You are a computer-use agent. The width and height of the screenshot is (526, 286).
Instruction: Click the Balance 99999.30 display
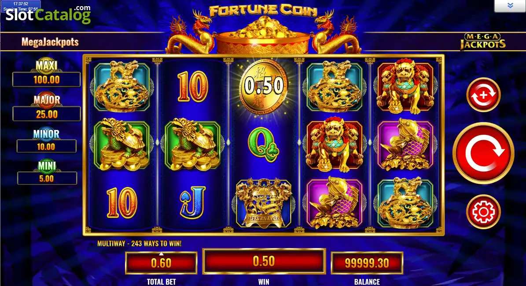coord(367,263)
